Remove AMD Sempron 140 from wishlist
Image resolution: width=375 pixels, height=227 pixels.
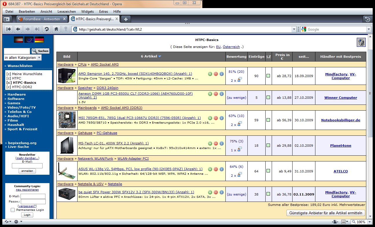pyautogui.click(x=216, y=74)
